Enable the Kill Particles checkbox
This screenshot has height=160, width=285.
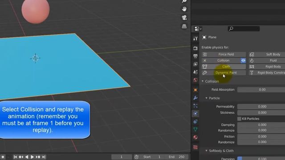(240, 119)
